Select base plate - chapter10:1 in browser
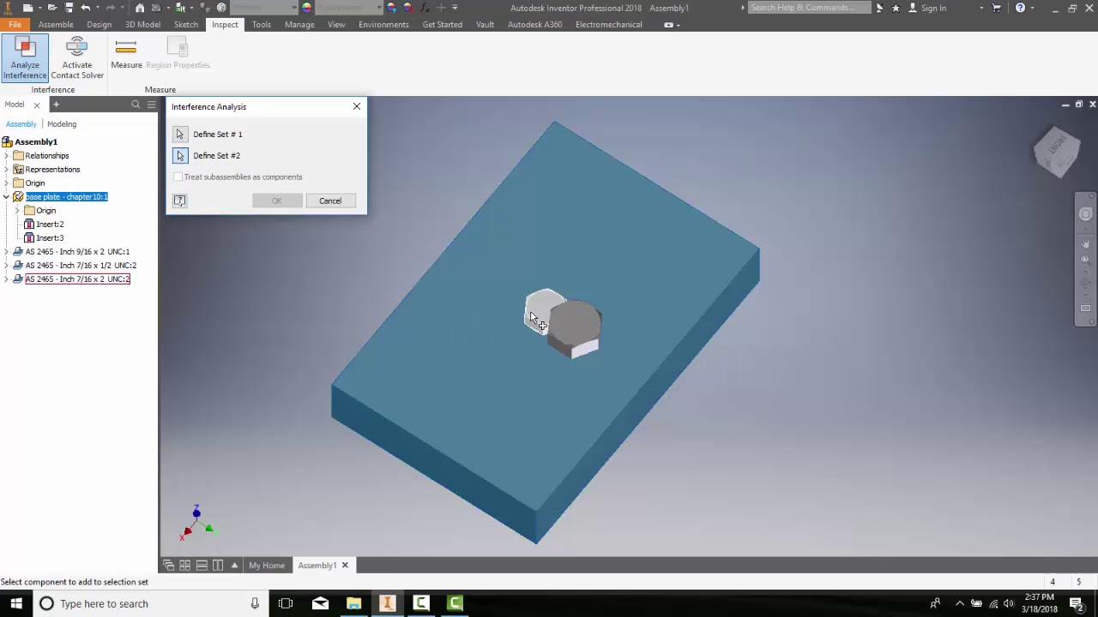This screenshot has height=617, width=1098. pyautogui.click(x=66, y=197)
